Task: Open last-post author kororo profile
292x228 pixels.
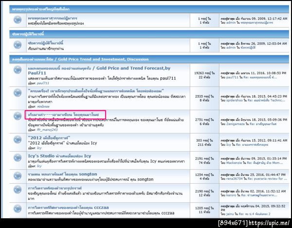Action: coord(231,195)
